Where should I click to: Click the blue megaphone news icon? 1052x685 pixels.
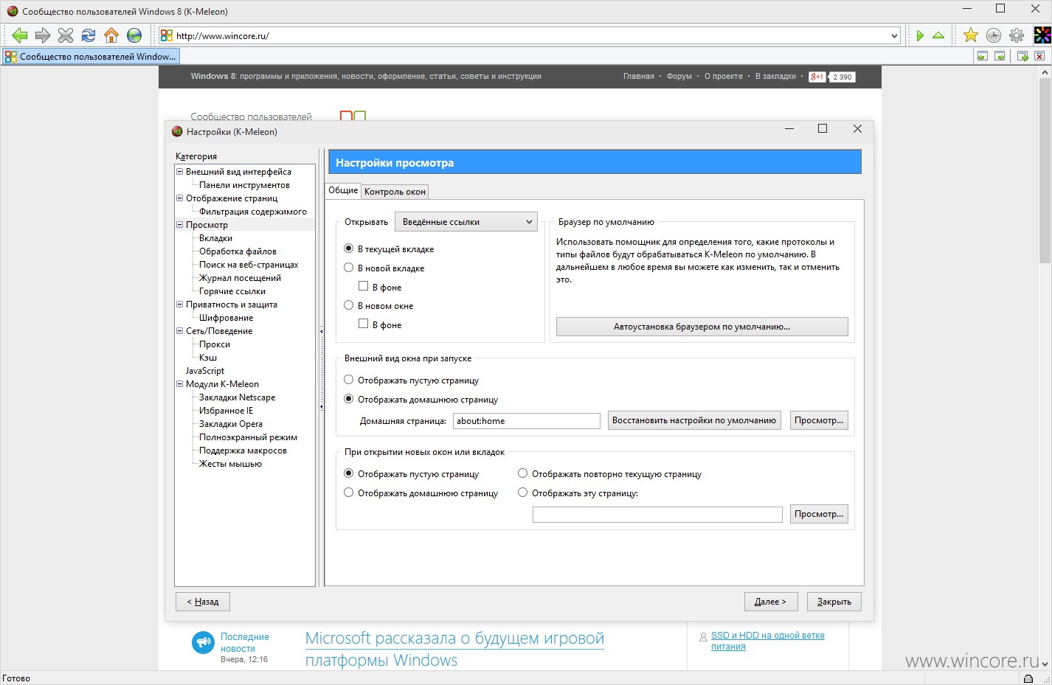[203, 643]
